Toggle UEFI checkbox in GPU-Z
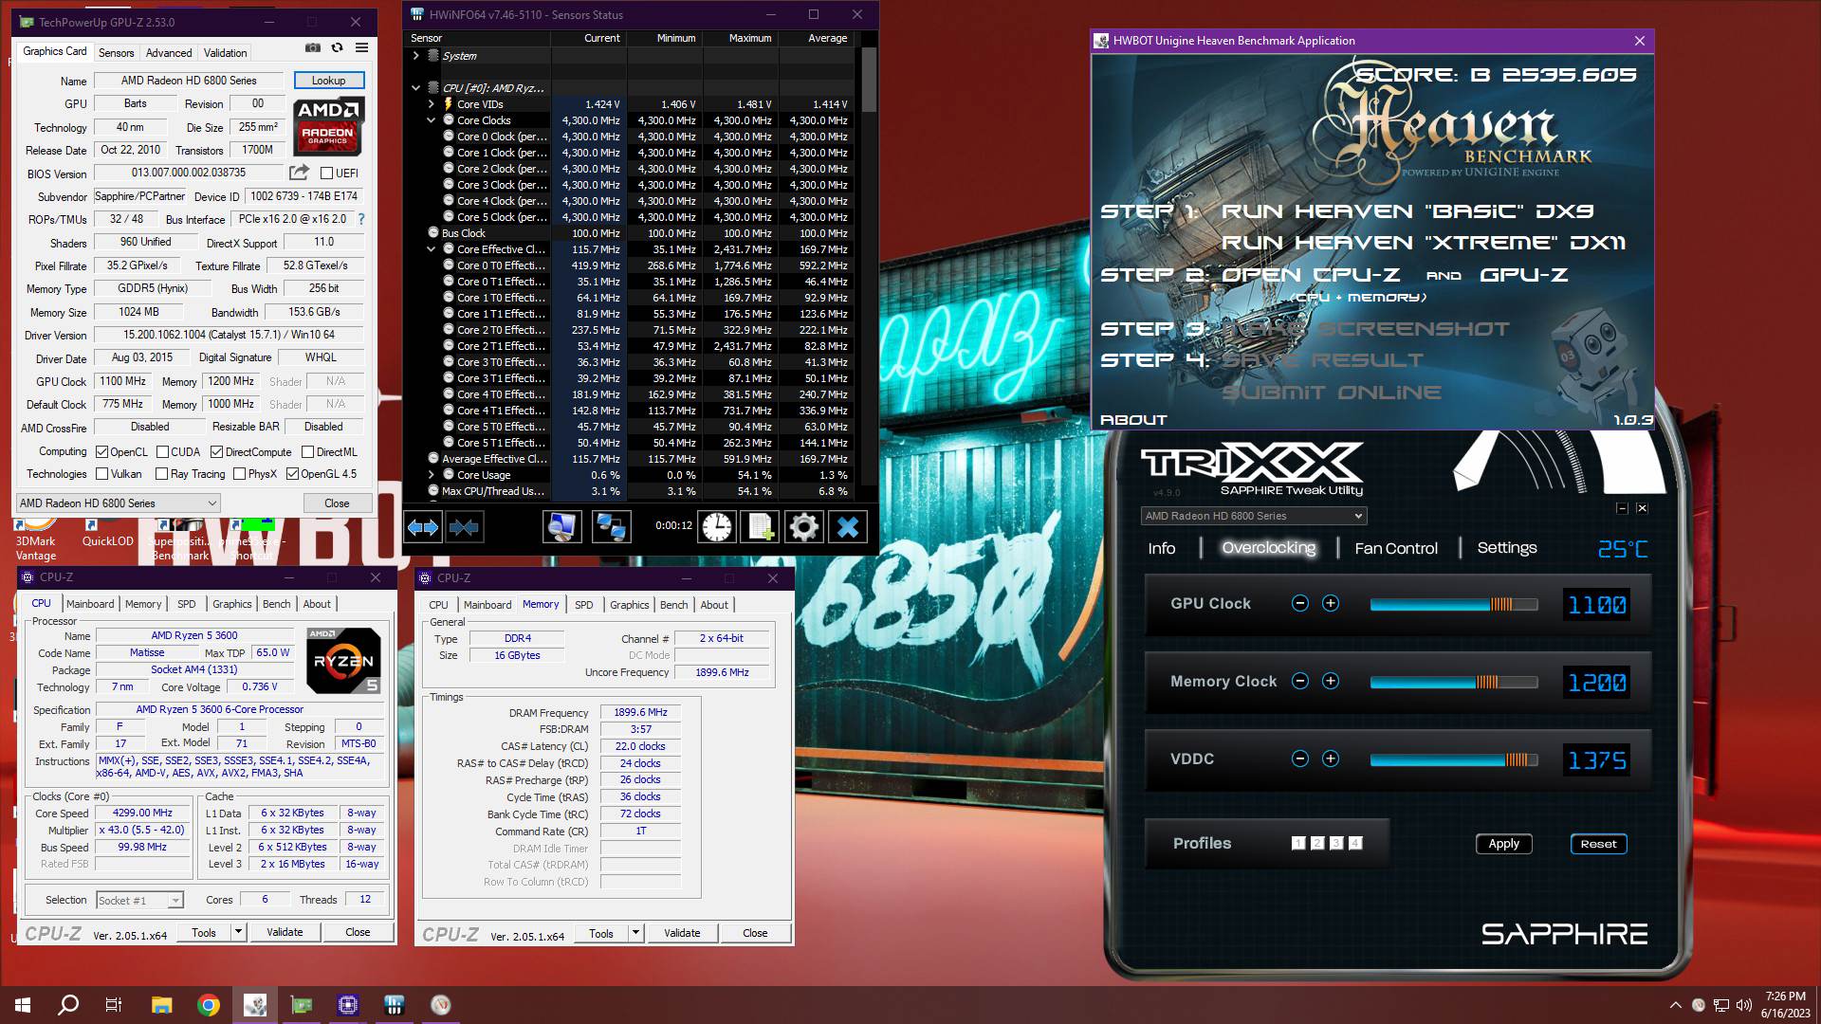 click(x=327, y=174)
